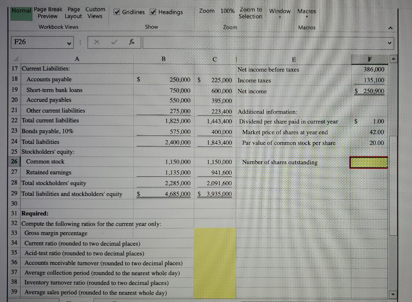Disable the Headings checkbox
Image resolution: width=412 pixels, height=302 pixels.
(x=153, y=12)
